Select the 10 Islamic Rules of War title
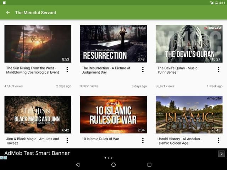This screenshot has width=227, height=170. (100, 139)
